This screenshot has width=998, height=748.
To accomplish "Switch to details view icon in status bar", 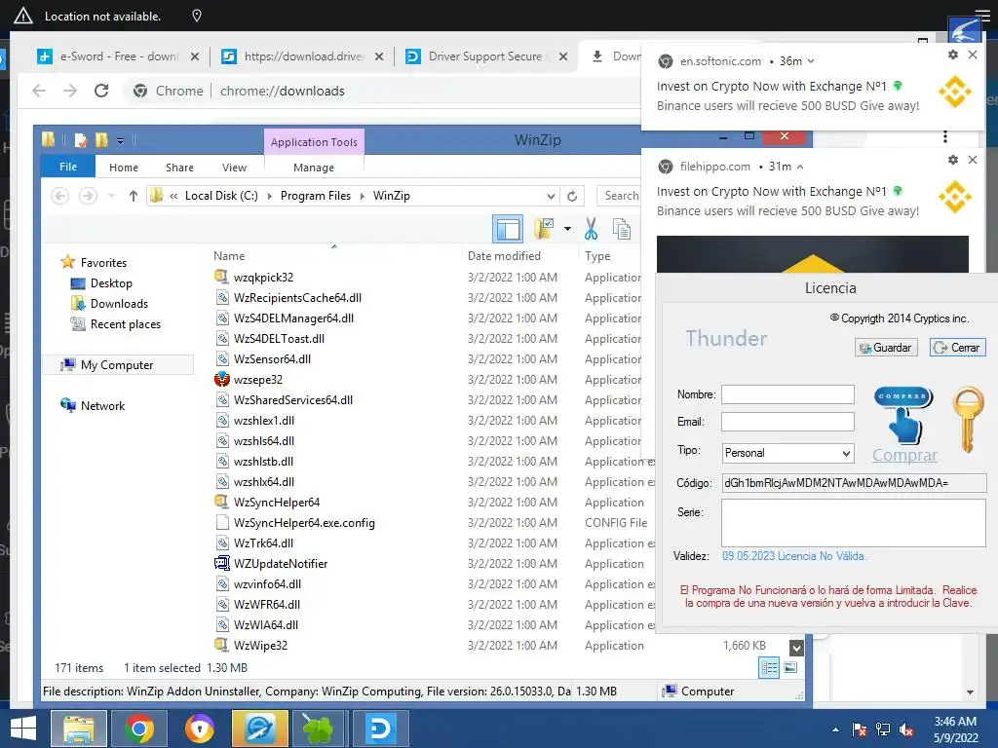I will (769, 667).
